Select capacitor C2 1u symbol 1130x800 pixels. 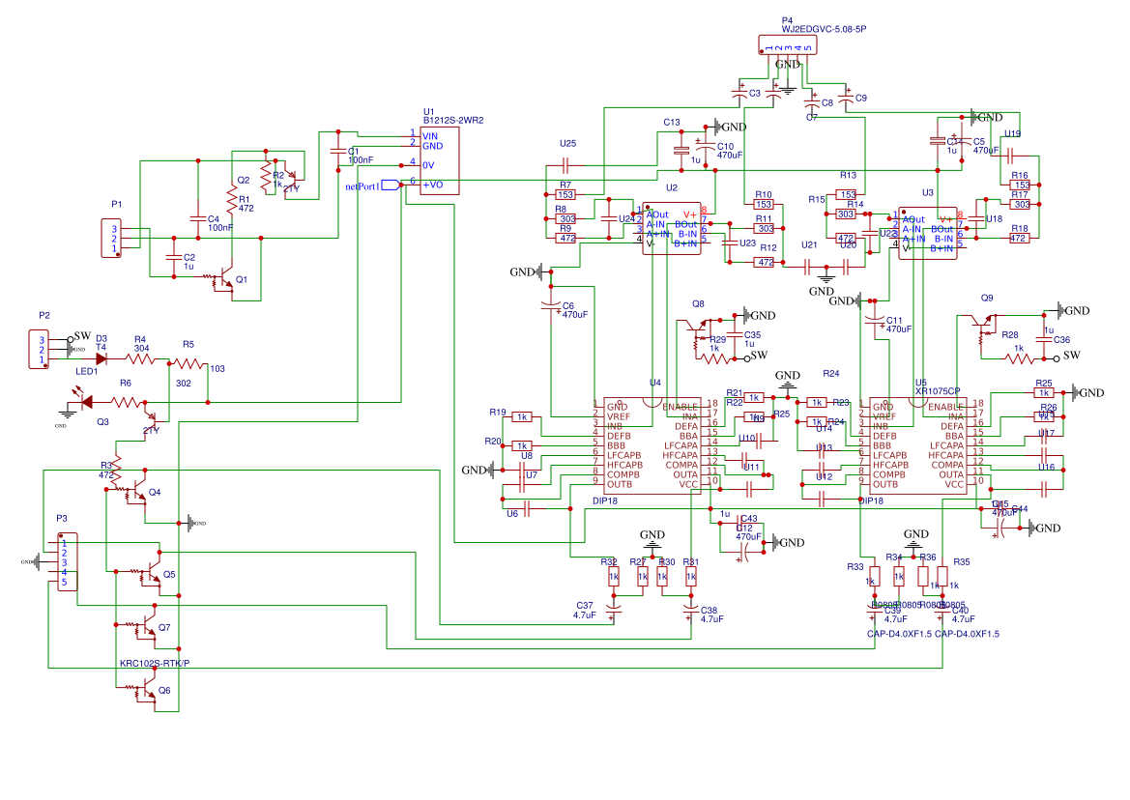click(x=173, y=257)
